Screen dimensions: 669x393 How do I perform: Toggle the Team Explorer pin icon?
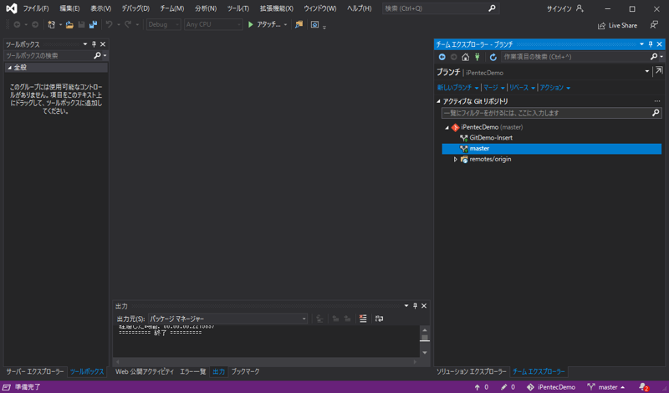(651, 44)
